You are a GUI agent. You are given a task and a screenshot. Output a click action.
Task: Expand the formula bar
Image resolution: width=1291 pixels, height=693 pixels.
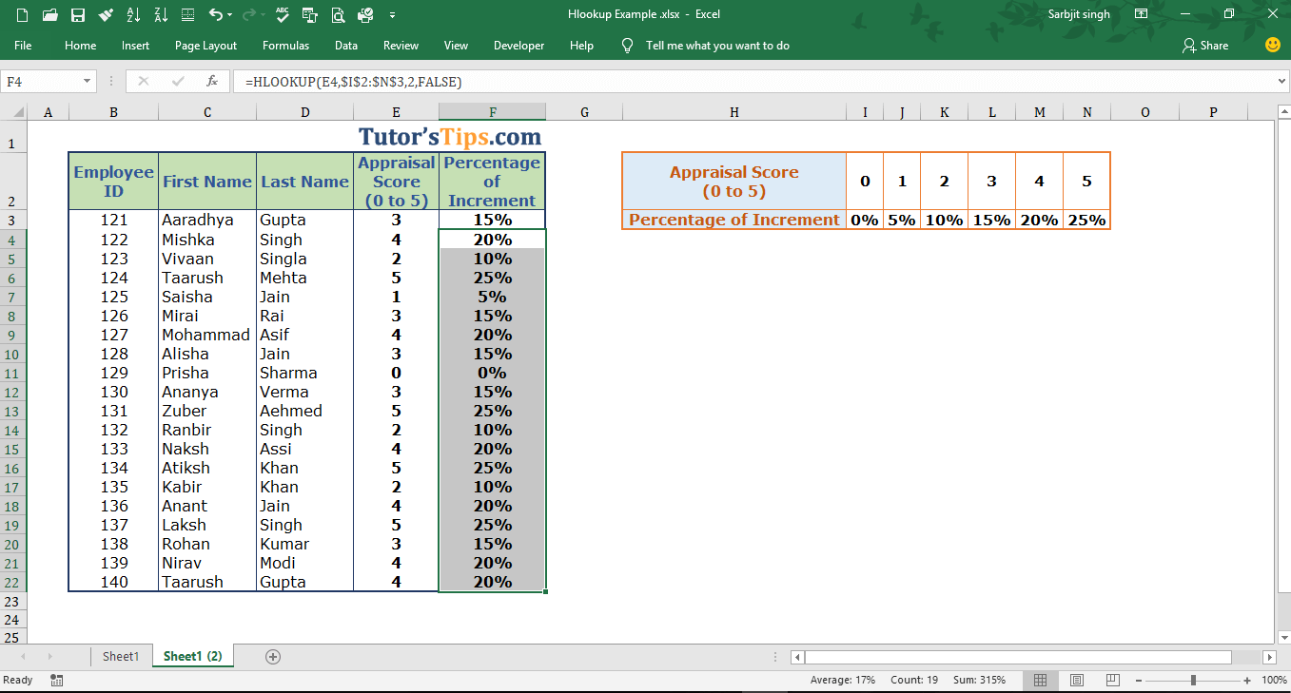pos(1281,82)
